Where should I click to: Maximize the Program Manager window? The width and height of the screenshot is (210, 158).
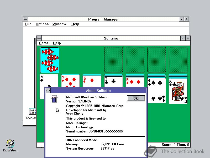(186, 19)
